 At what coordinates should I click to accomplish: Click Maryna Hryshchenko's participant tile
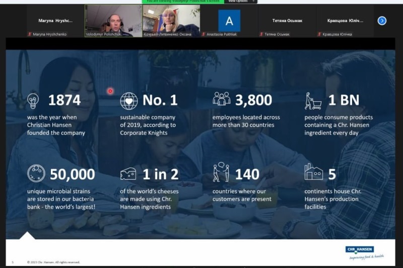(55, 21)
